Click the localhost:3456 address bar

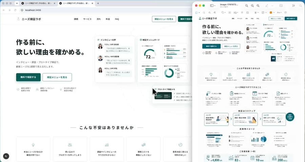pos(105,10)
